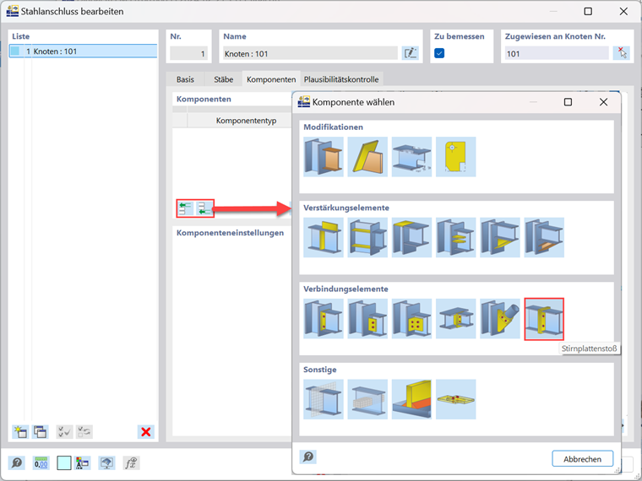The image size is (642, 481).
Task: Pick the yellow triangular haunch component
Action: click(x=500, y=237)
